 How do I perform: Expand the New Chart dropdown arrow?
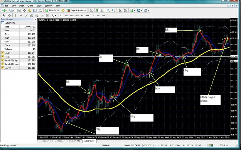click(x=7, y=10)
